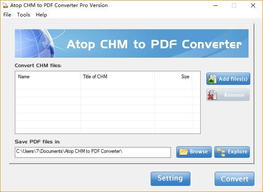Click the app icon in the title bar
This screenshot has height=192, width=263.
[5, 5]
